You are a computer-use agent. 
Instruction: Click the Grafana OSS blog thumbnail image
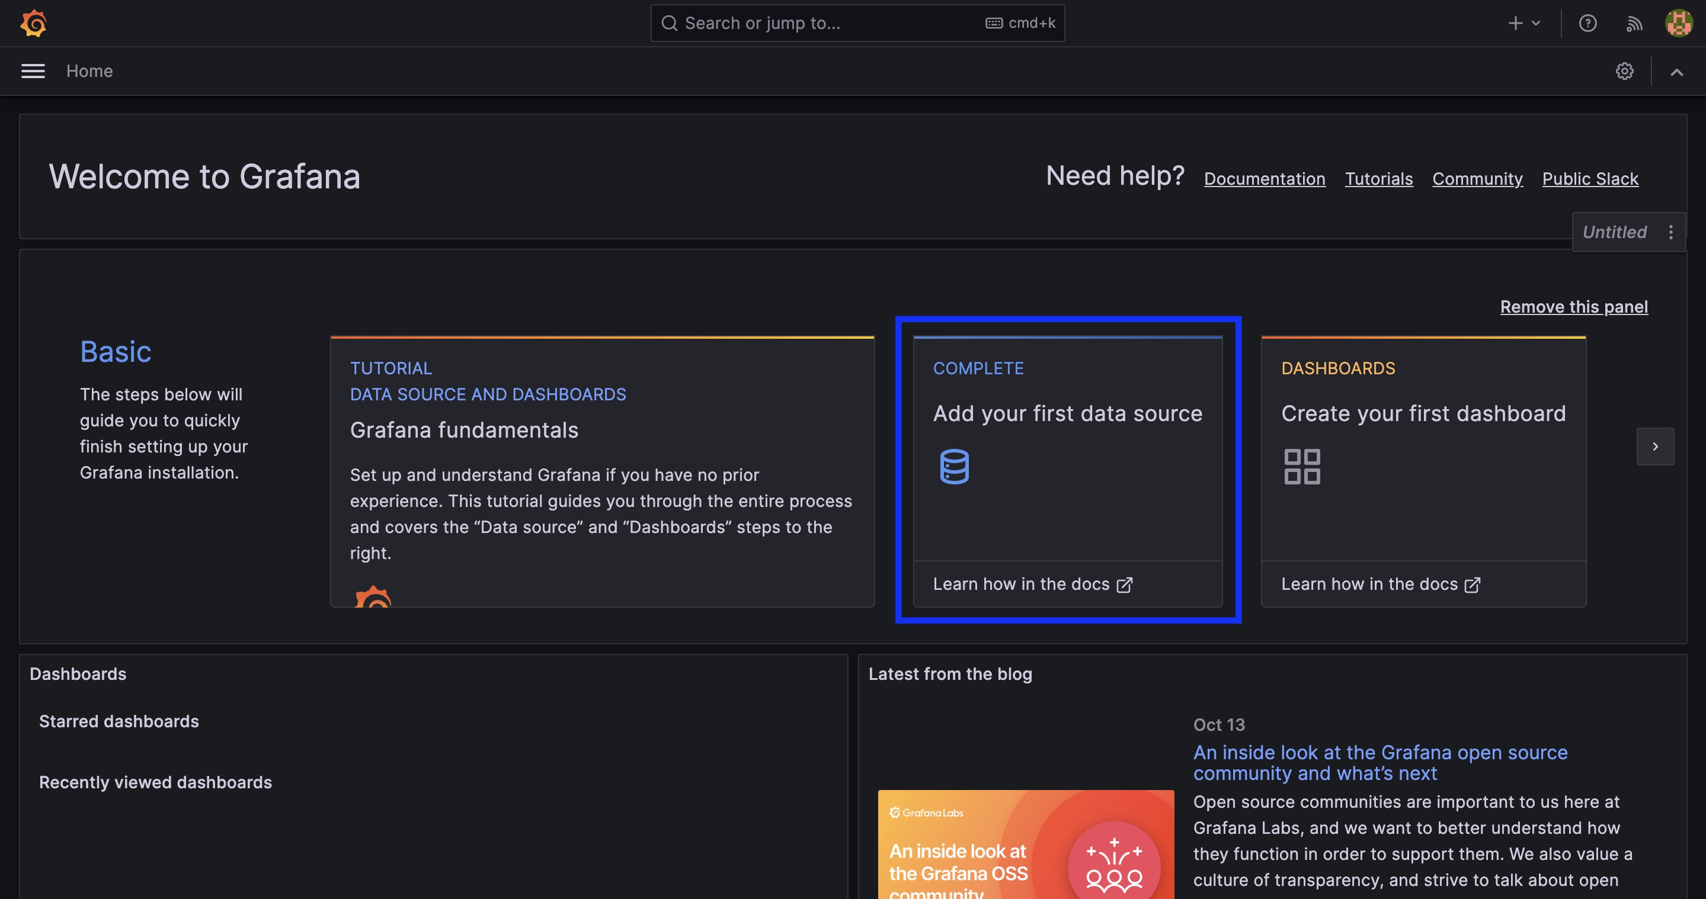click(1026, 844)
